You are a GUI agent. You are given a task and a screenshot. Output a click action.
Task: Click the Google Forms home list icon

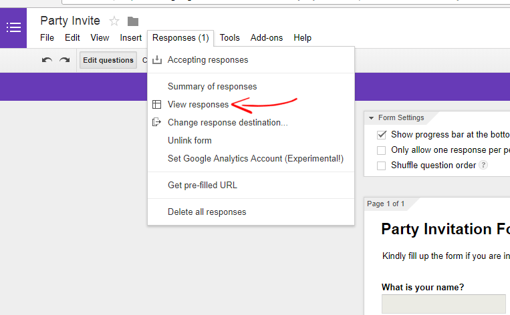coord(13,27)
